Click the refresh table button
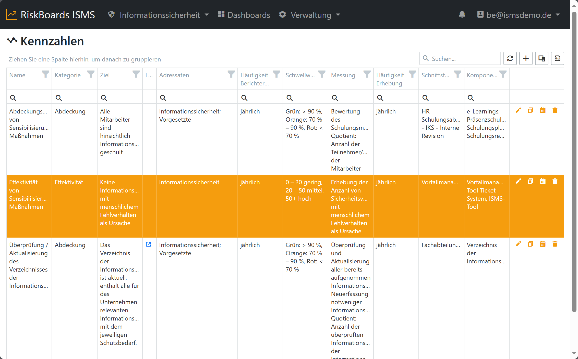The height and width of the screenshot is (359, 578). click(510, 58)
